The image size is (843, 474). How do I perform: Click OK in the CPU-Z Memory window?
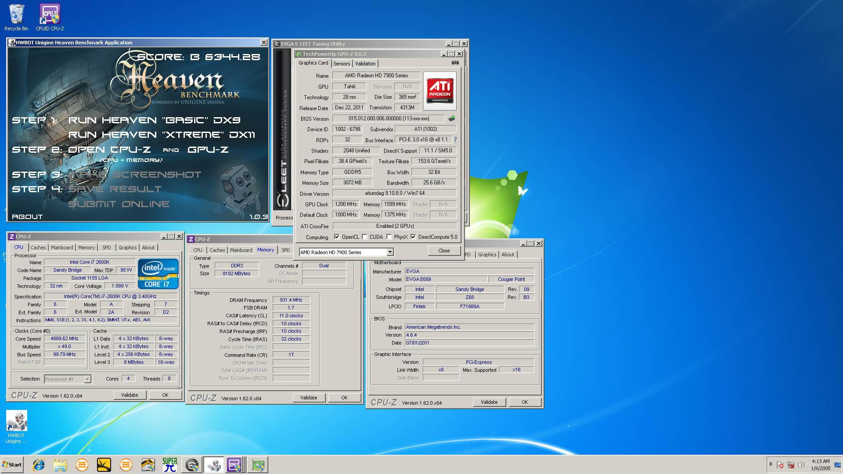[344, 398]
